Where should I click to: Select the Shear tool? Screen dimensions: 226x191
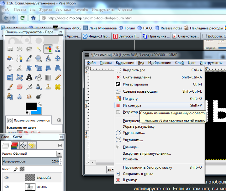[48, 68]
